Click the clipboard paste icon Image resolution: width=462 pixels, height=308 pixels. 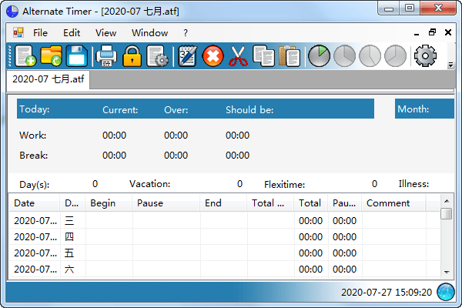(289, 56)
